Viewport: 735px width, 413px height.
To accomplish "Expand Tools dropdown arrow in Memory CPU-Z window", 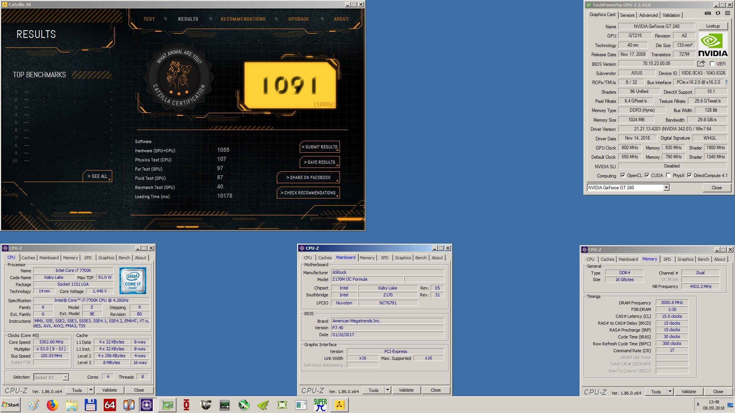I will point(670,392).
